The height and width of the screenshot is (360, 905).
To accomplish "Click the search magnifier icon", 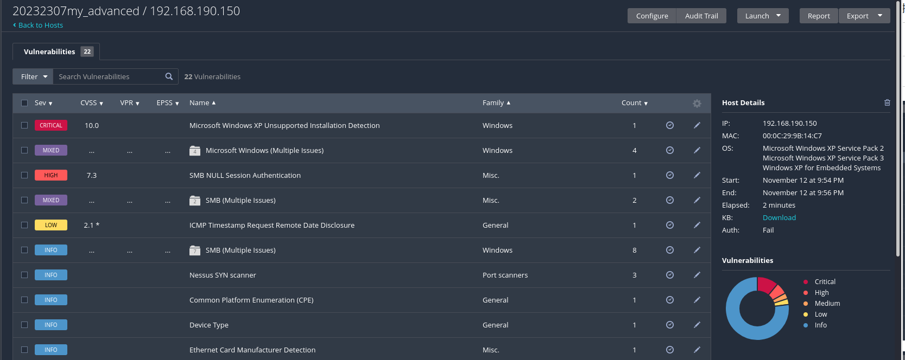I will tap(169, 76).
